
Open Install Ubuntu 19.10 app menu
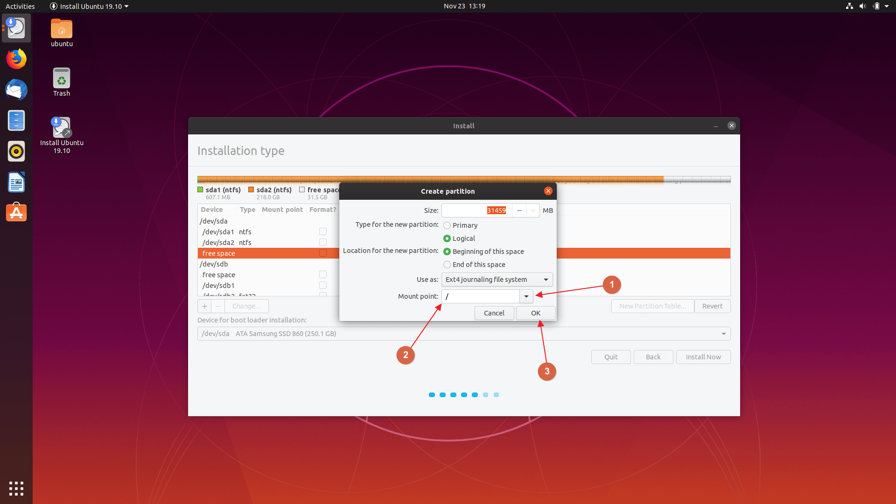click(x=89, y=6)
